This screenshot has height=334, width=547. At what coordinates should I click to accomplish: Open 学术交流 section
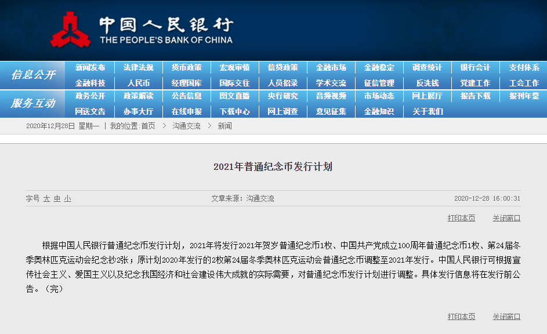point(331,83)
